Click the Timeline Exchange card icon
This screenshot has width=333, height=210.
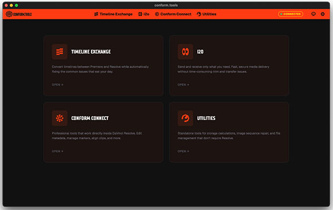click(60, 52)
